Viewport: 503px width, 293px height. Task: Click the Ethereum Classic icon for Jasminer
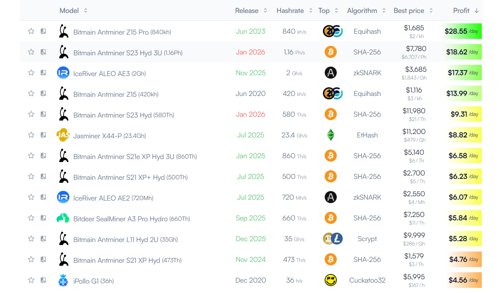331,135
